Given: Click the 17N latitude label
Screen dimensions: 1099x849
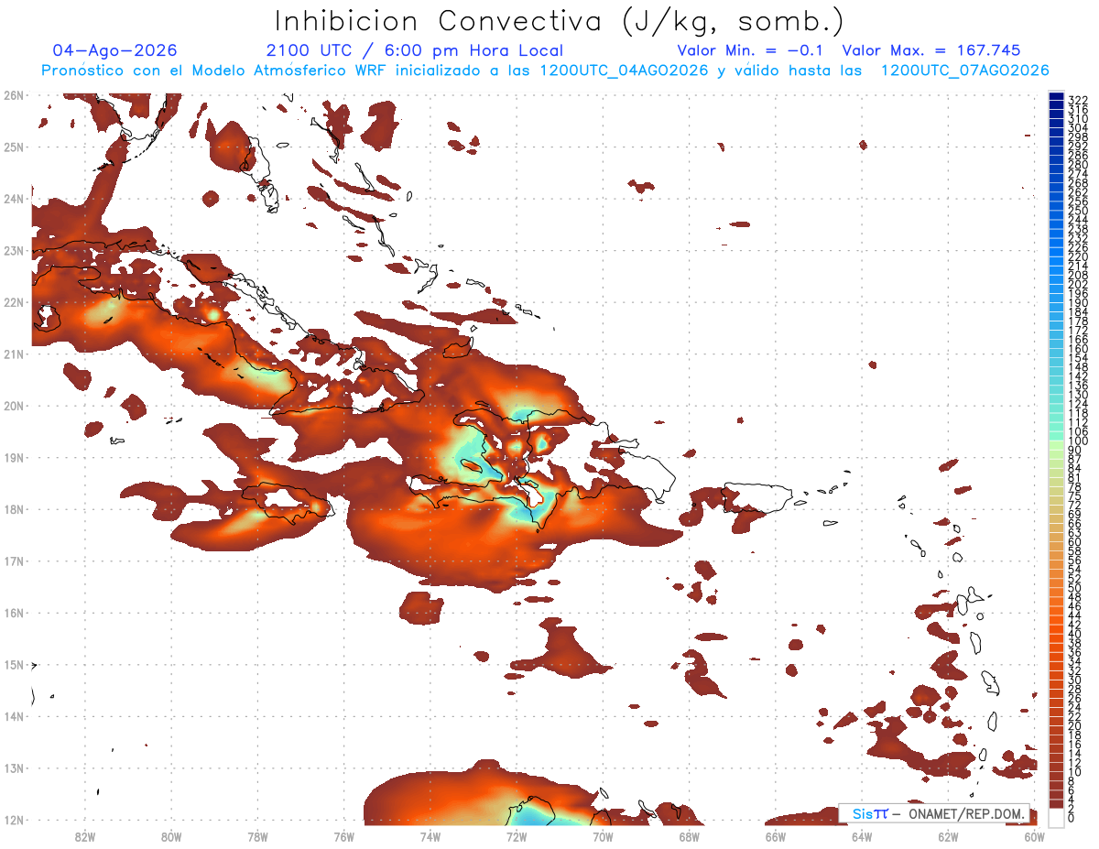Looking at the screenshot, I should coord(14,561).
